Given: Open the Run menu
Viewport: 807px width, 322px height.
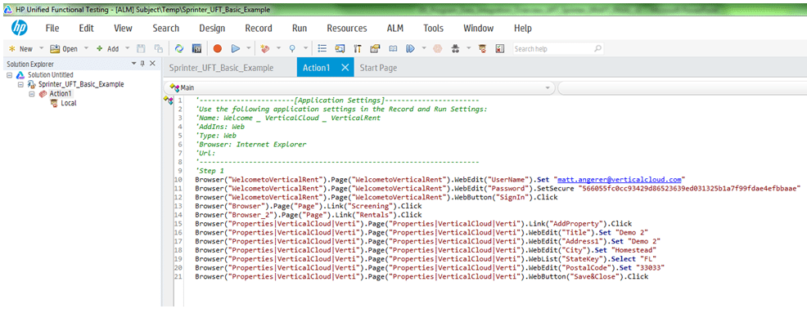Looking at the screenshot, I should click(300, 29).
